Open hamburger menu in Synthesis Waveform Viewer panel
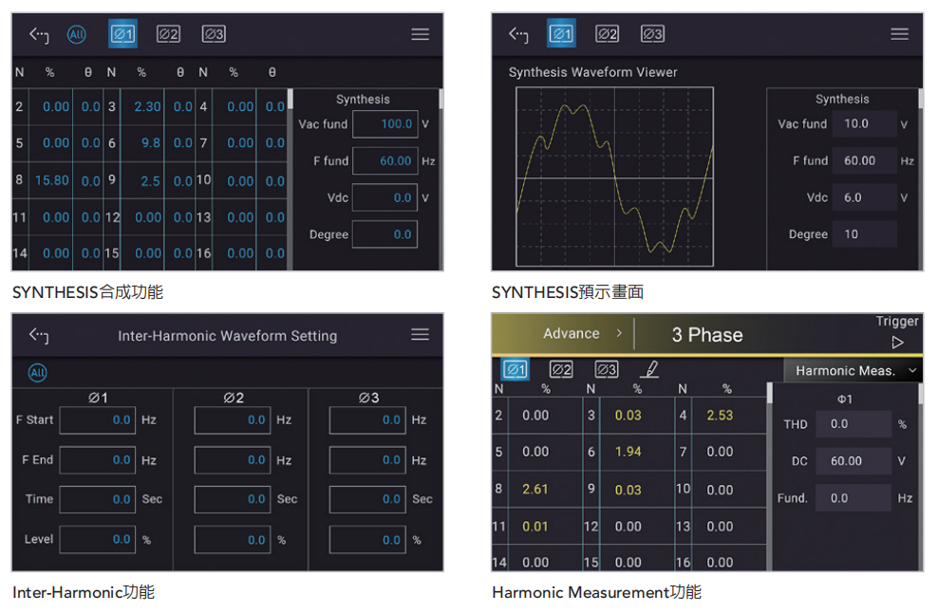This screenshot has width=938, height=613. click(x=899, y=34)
